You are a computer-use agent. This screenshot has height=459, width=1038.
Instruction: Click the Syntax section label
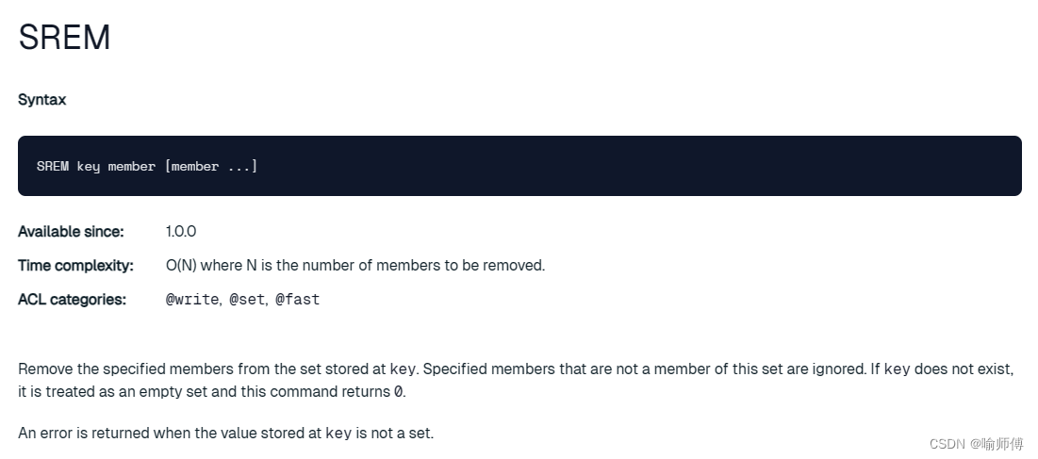coord(41,100)
